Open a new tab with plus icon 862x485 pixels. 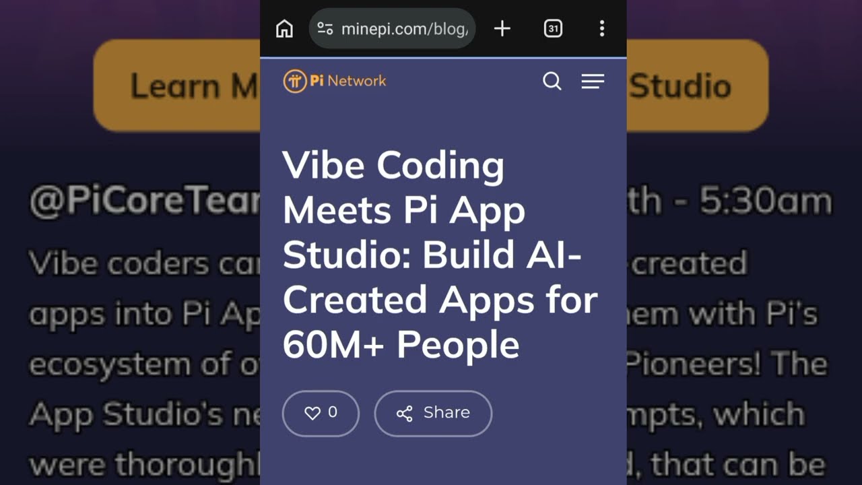coord(502,28)
